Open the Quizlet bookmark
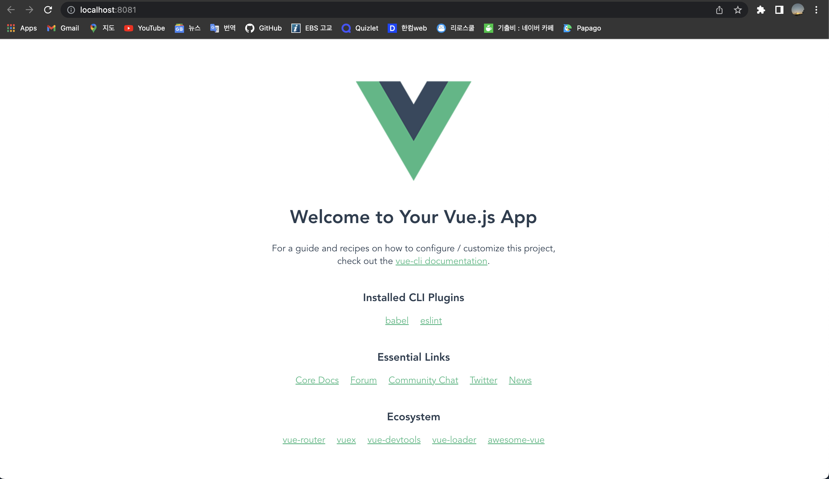Screen dimensions: 829x479 tap(360, 28)
